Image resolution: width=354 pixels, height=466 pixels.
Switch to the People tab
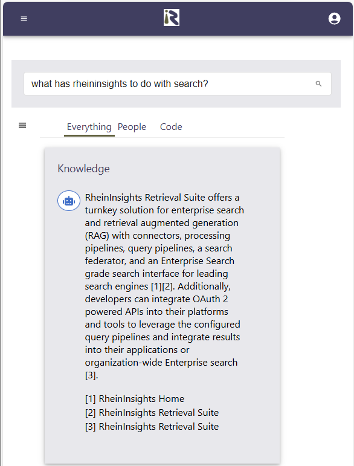click(132, 127)
